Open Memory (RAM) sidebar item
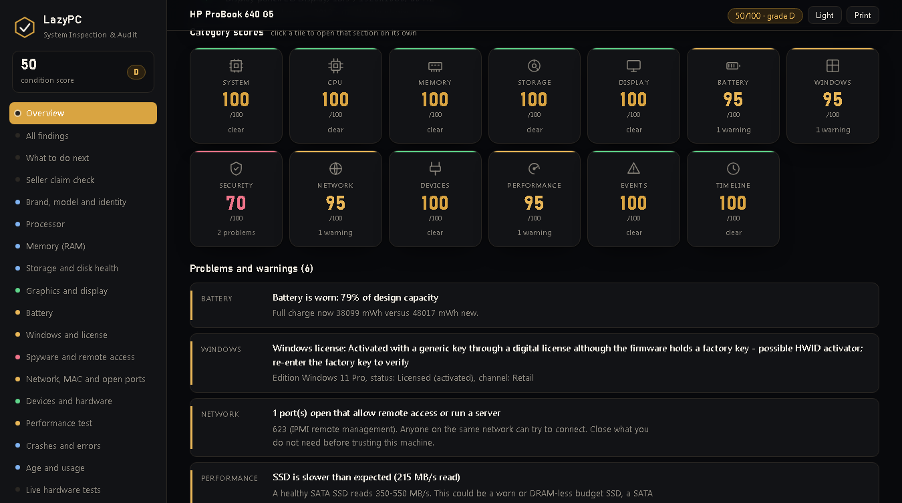 (x=83, y=246)
